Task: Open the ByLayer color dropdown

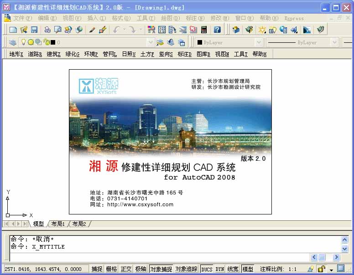Action: pos(259,42)
